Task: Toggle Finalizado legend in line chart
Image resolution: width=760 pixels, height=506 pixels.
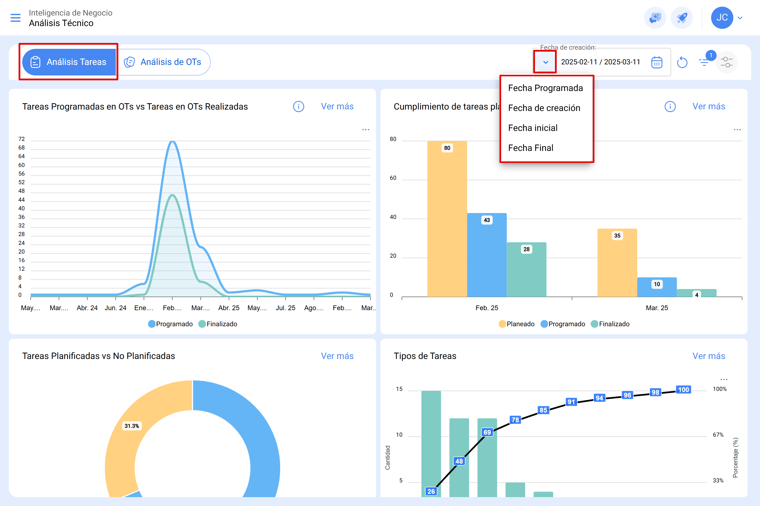Action: click(218, 324)
